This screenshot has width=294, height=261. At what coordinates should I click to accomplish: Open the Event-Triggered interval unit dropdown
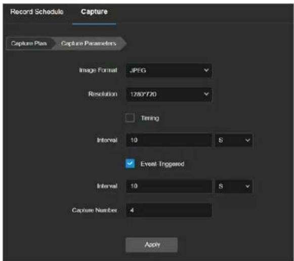pyautogui.click(x=234, y=187)
